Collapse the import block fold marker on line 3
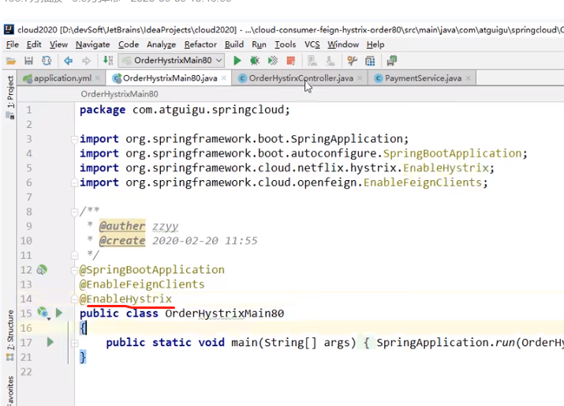This screenshot has height=406, width=564. click(x=74, y=139)
